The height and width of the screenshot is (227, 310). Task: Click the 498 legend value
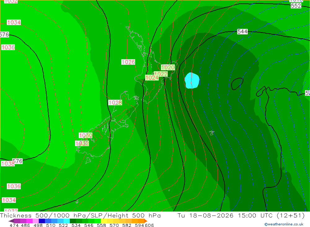(x=38, y=225)
